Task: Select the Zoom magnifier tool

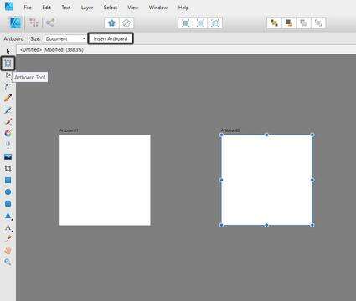Action: (x=8, y=262)
